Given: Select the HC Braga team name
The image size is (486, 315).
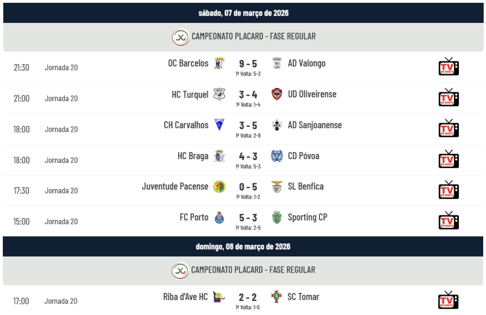Looking at the screenshot, I should pos(193,156).
